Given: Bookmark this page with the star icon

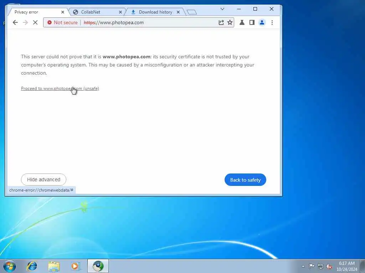Looking at the screenshot, I should pyautogui.click(x=230, y=22).
